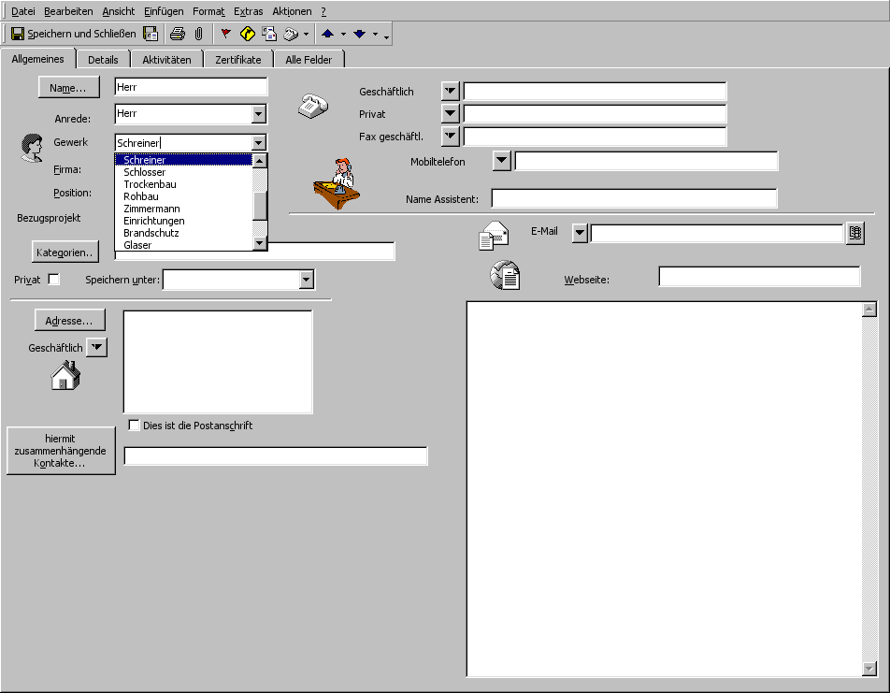
Task: Click the blue up arrow previous item icon
Action: pos(327,35)
